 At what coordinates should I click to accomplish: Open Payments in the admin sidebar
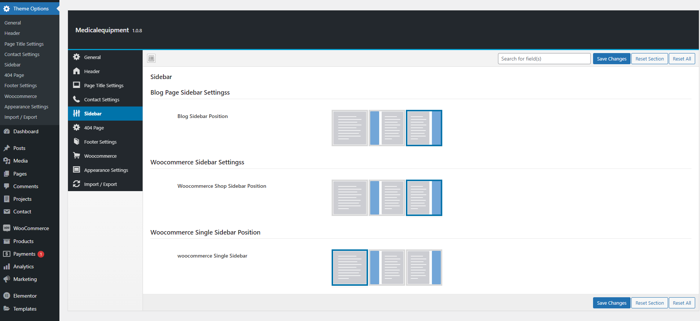24,254
